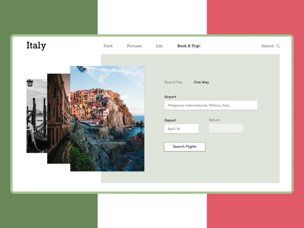Viewport: 304px width, 228px height.
Task: Select the black-and-white gondola photo
Action: (x=37, y=116)
